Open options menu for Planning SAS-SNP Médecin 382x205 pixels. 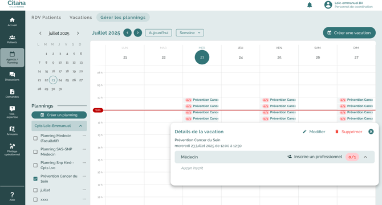tap(84, 149)
